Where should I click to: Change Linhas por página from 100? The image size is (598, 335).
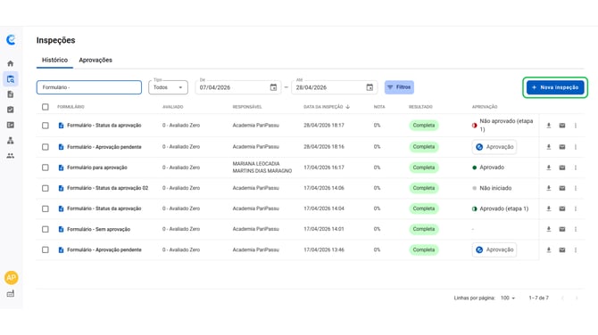tap(508, 298)
